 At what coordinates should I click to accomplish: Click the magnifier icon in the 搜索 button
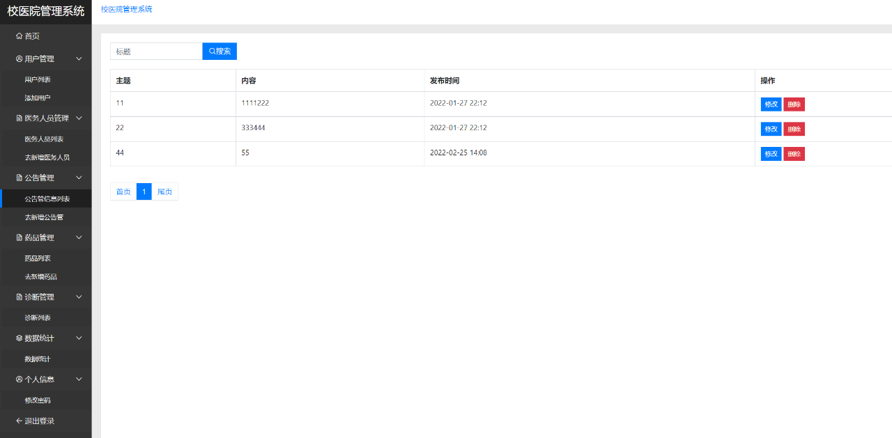pos(212,52)
